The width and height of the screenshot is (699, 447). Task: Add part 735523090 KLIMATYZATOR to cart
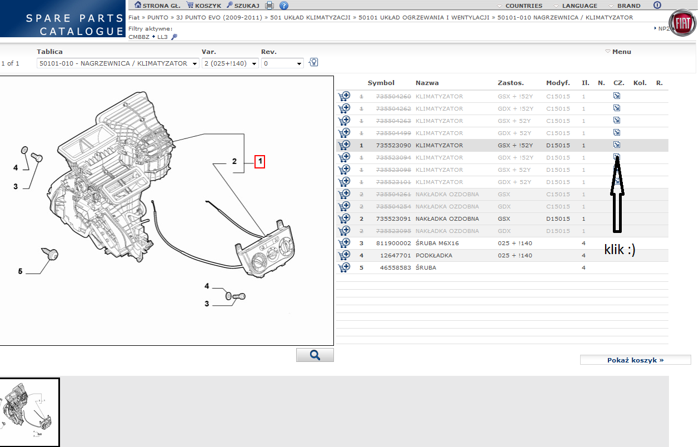pos(344,145)
